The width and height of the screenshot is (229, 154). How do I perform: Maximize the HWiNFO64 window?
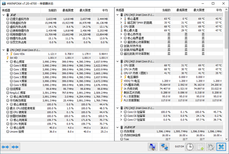point(213,3)
